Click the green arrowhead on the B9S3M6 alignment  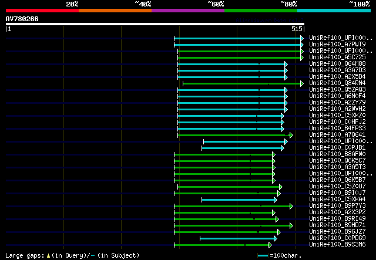click(x=270, y=245)
